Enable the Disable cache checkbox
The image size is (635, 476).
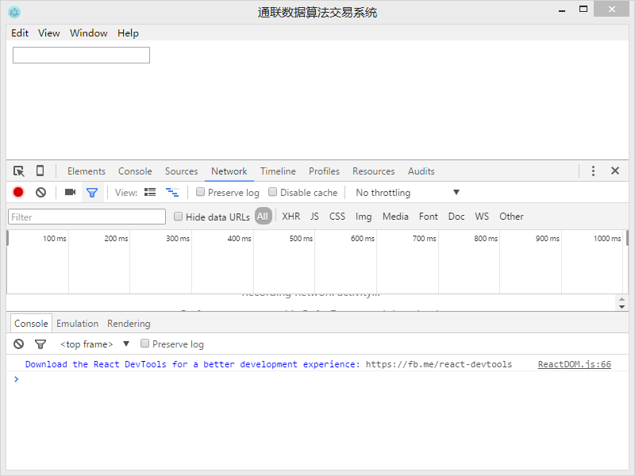pyautogui.click(x=273, y=192)
